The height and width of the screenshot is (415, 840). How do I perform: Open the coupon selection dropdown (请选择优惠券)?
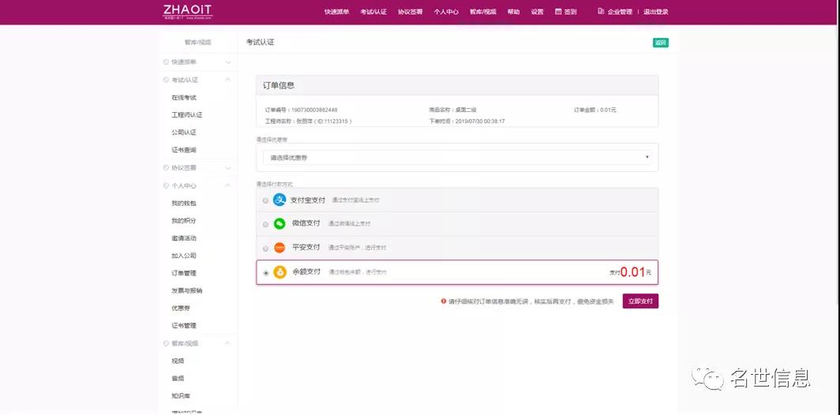tap(456, 157)
